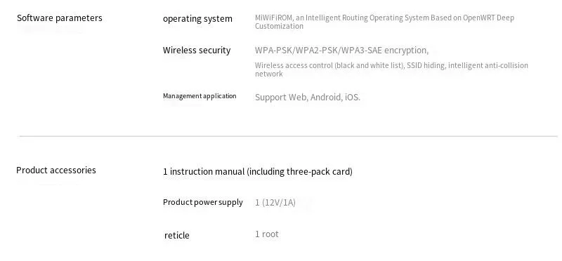Select the operating system label
The width and height of the screenshot is (562, 261).
(197, 19)
